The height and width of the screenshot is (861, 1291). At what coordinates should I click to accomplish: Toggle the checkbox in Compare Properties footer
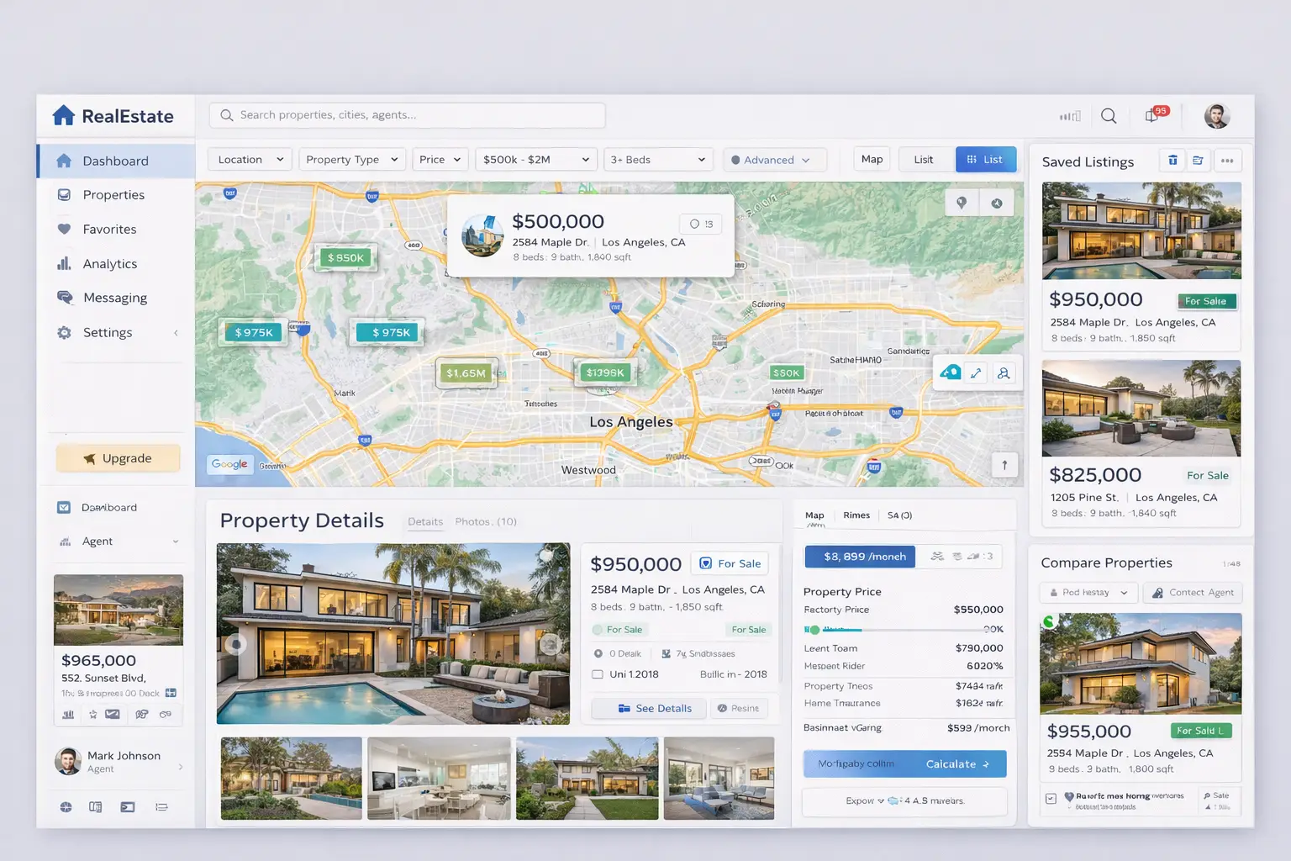tap(1050, 800)
